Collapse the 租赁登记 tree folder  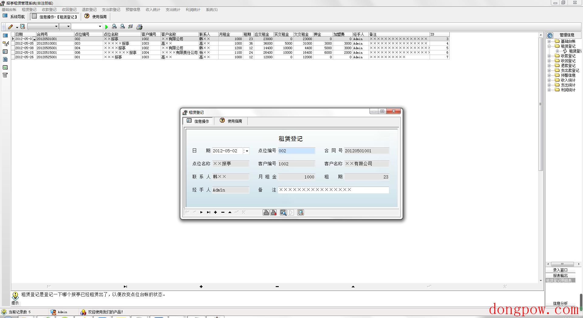click(x=549, y=46)
